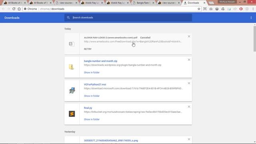Click the Mortuza Hossain profile button

click(x=227, y=2)
